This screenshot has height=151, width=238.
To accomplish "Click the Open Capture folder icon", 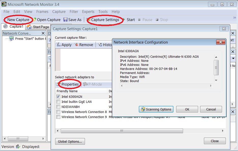I will [35, 20].
